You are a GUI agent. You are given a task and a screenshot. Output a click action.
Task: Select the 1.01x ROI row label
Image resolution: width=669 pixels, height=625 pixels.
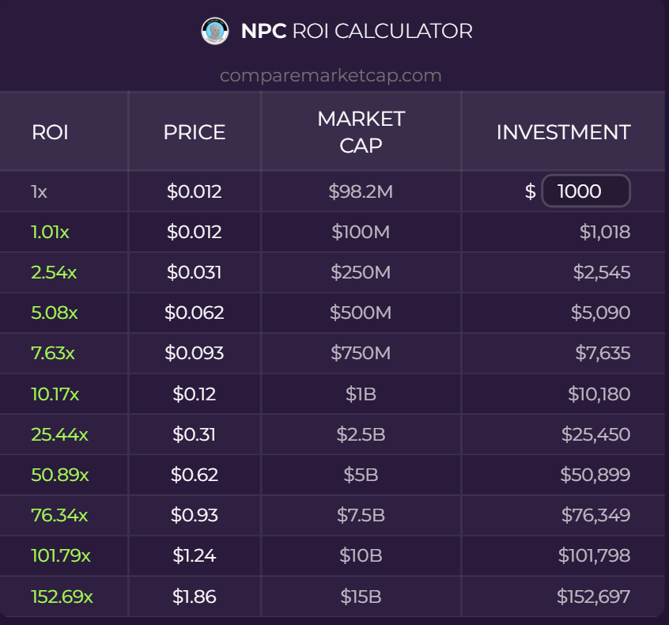pyautogui.click(x=51, y=232)
